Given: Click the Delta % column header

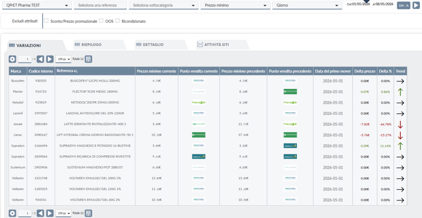Looking at the screenshot, I should [x=385, y=71].
